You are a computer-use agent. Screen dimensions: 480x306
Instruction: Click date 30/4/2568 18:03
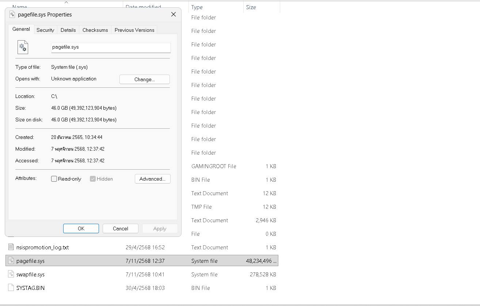coord(145,288)
